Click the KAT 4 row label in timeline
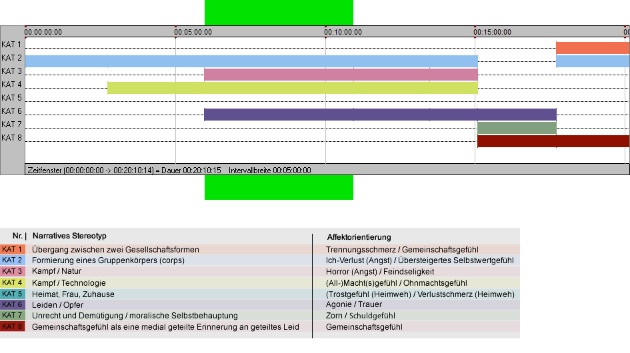Screen dimensions: 630x353 [x=11, y=85]
